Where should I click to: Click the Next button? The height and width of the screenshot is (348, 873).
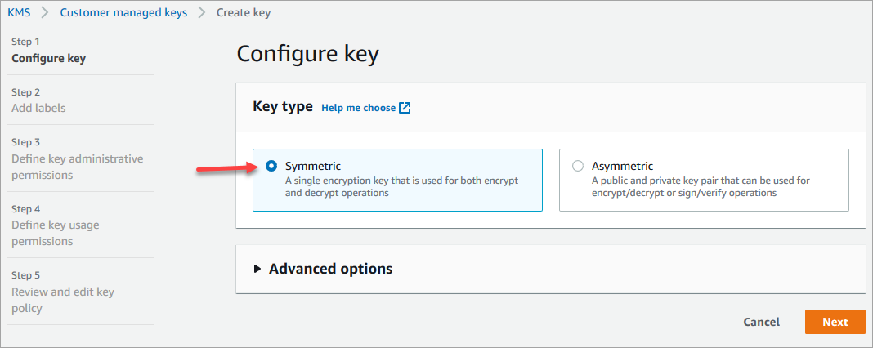click(835, 322)
